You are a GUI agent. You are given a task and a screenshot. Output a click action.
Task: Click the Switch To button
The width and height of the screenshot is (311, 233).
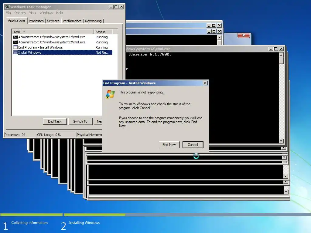pos(80,121)
